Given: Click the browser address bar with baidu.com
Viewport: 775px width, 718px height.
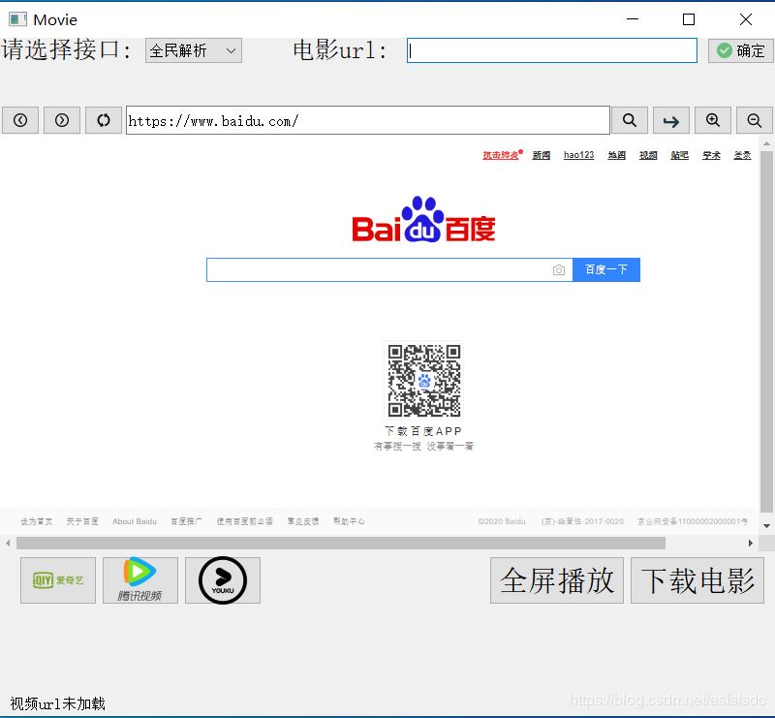Looking at the screenshot, I should [x=368, y=120].
